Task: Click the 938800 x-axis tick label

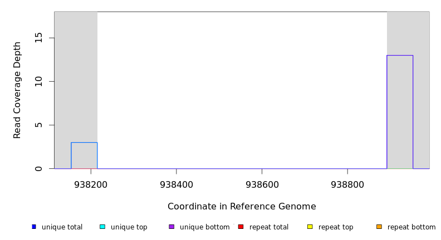Action: (x=347, y=184)
